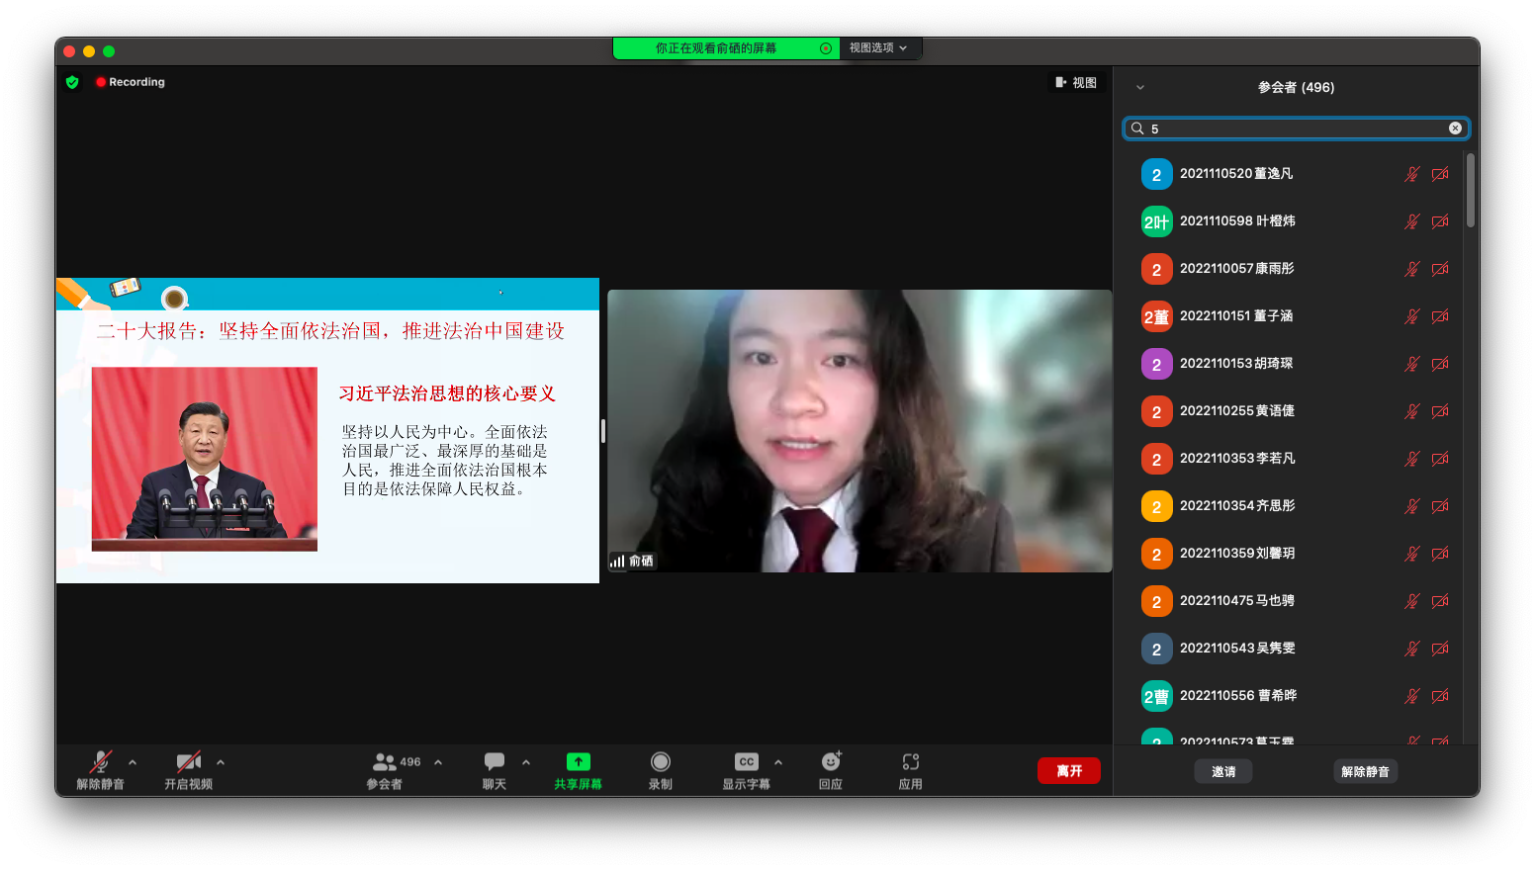Viewport: 1535px width, 870px height.
Task: Open the view options dropdown at top
Action: coord(878,47)
